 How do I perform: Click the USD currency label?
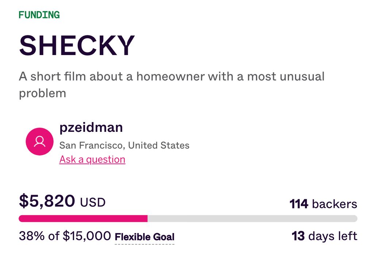pos(93,203)
